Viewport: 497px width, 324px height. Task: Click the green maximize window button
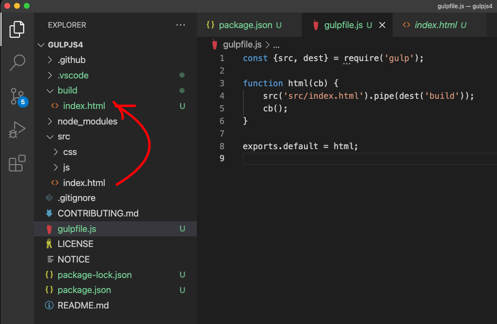(x=27, y=6)
